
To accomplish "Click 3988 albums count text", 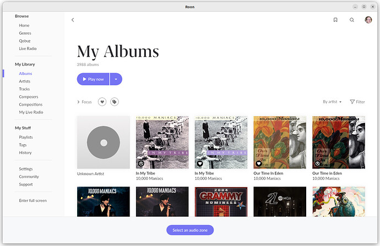I will (88, 64).
